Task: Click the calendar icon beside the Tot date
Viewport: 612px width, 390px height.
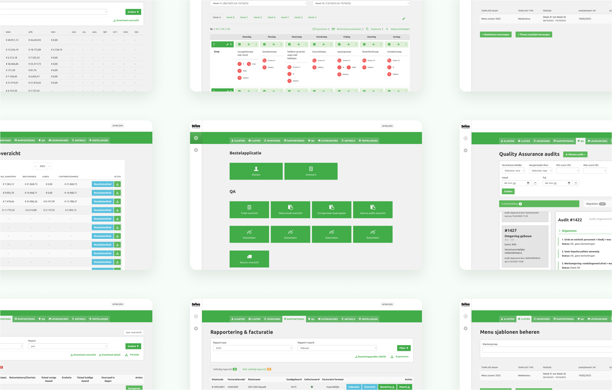Action: (x=576, y=183)
